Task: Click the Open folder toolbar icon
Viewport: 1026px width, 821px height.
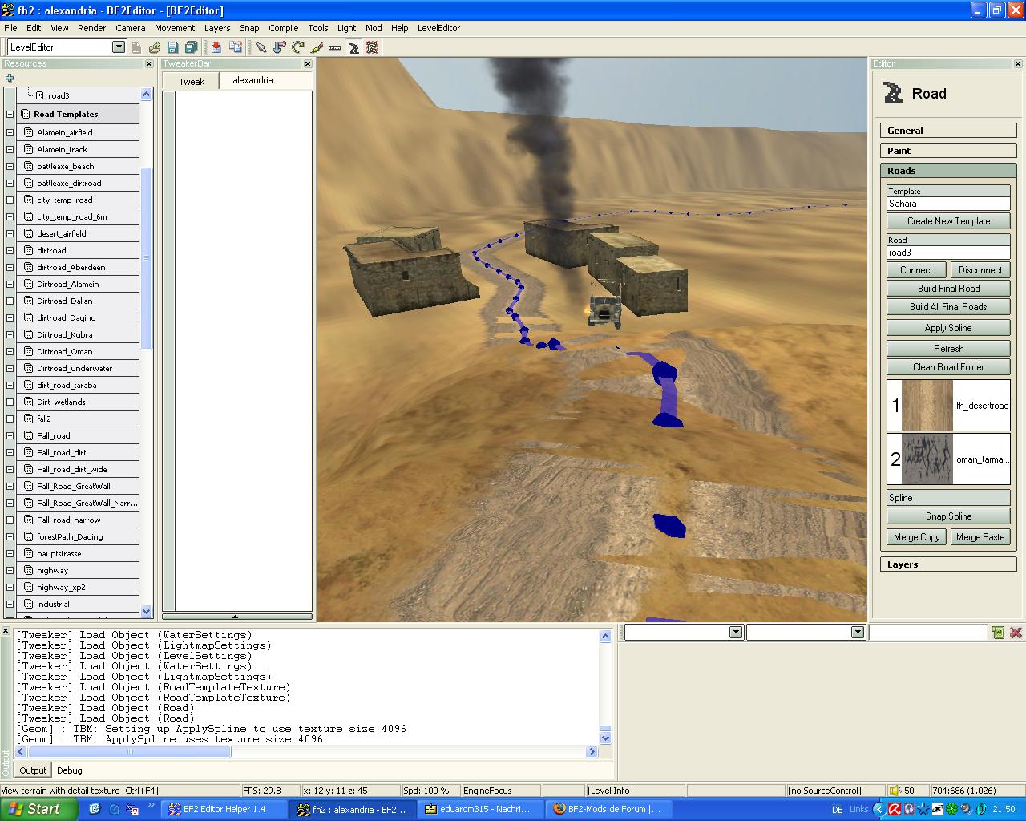Action: pos(155,48)
